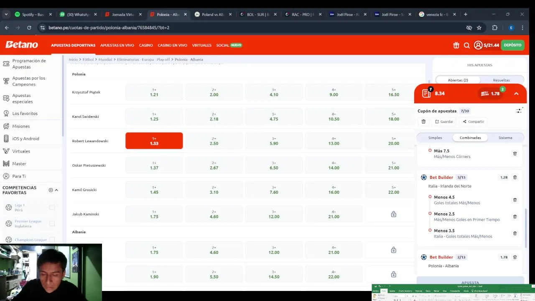Delete the Menos 4.5 selection
The height and width of the screenshot is (301, 535).
click(x=515, y=200)
